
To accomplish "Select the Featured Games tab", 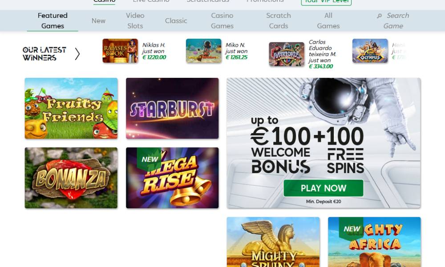I will click(53, 21).
